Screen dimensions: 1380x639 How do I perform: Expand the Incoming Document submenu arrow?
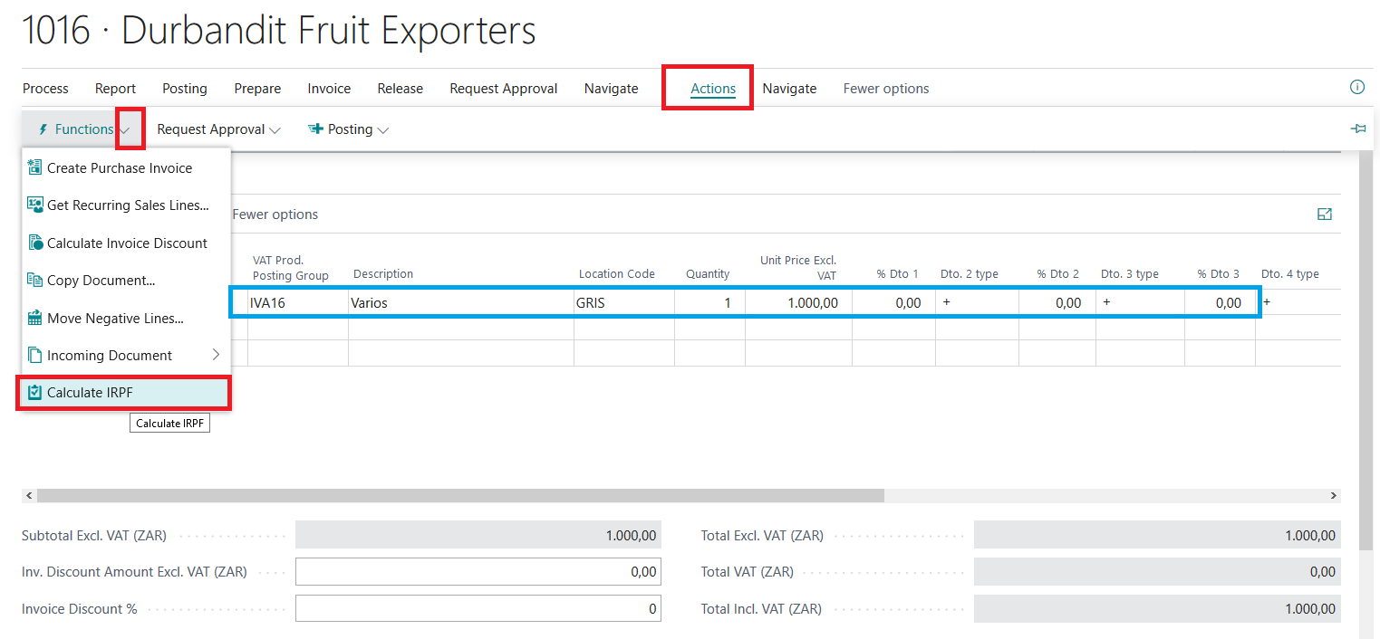click(216, 355)
